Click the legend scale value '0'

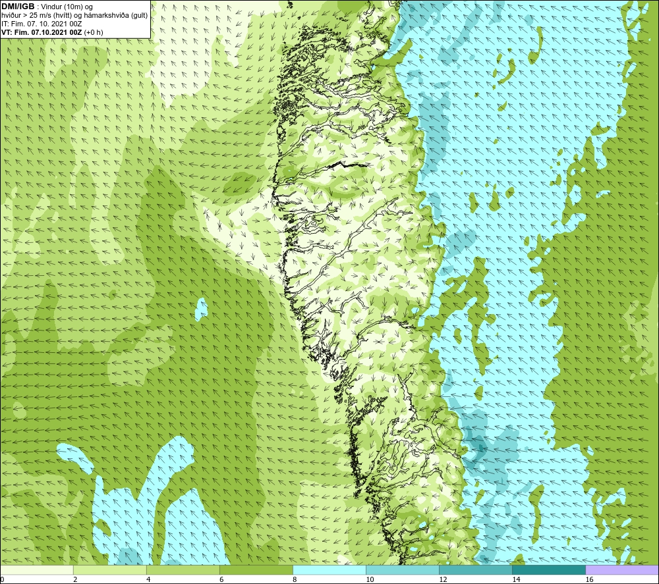(2, 579)
